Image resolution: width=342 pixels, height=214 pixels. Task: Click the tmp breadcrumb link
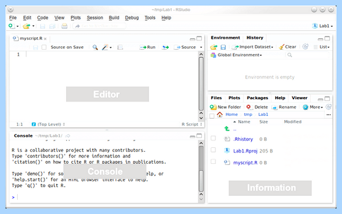pos(248,115)
